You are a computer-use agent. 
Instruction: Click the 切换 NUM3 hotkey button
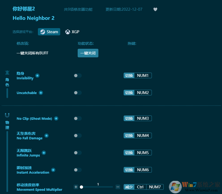click(138, 118)
